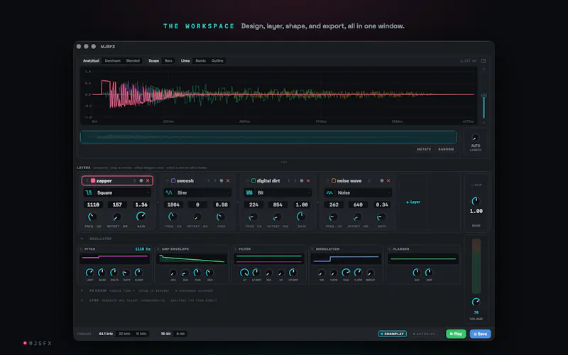Expand the LFOs section
Image resolution: width=568 pixels, height=355 pixels.
click(x=82, y=300)
